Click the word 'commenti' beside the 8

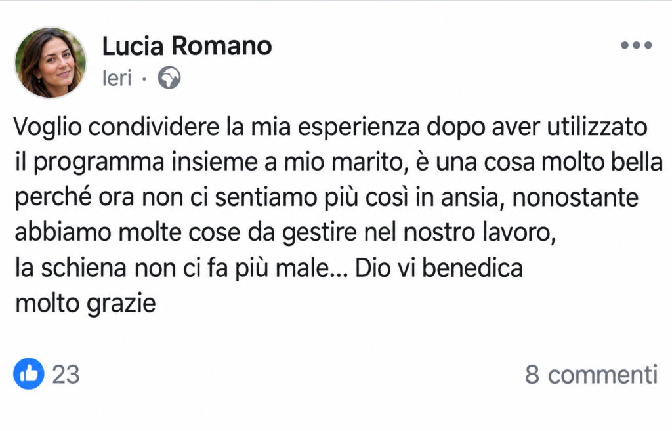point(602,375)
